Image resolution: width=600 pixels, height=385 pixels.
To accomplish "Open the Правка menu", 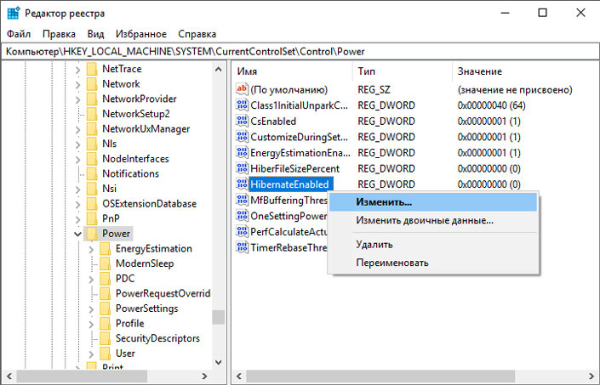I will pos(59,34).
